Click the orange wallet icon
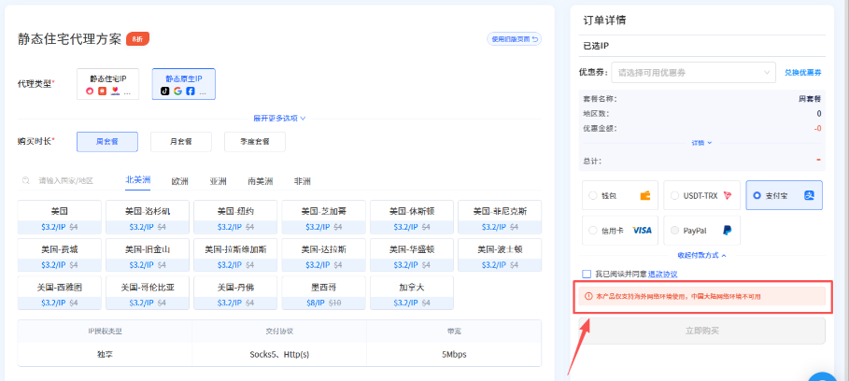The width and height of the screenshot is (849, 381). coord(644,195)
